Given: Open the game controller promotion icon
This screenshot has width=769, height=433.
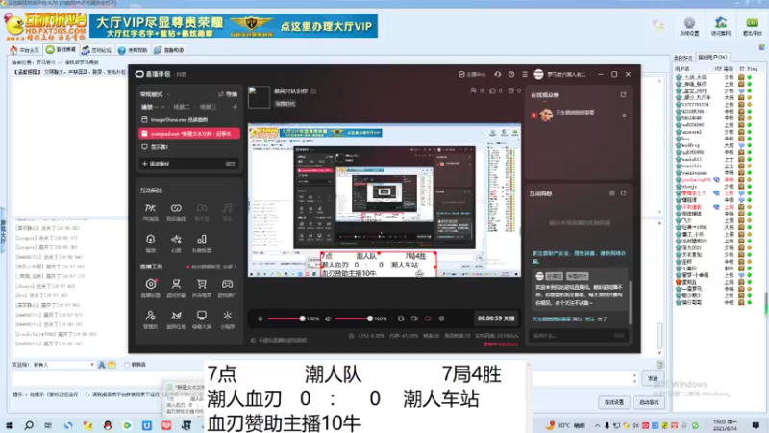Looking at the screenshot, I should click(x=227, y=288).
